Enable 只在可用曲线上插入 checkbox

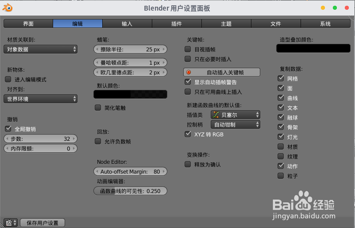[188, 92]
